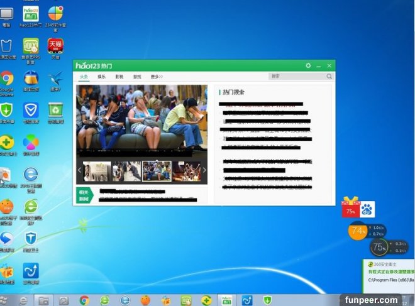Select the first news carousel thumbnail
Image resolution: width=415 pixels, height=306 pixels.
(x=97, y=170)
